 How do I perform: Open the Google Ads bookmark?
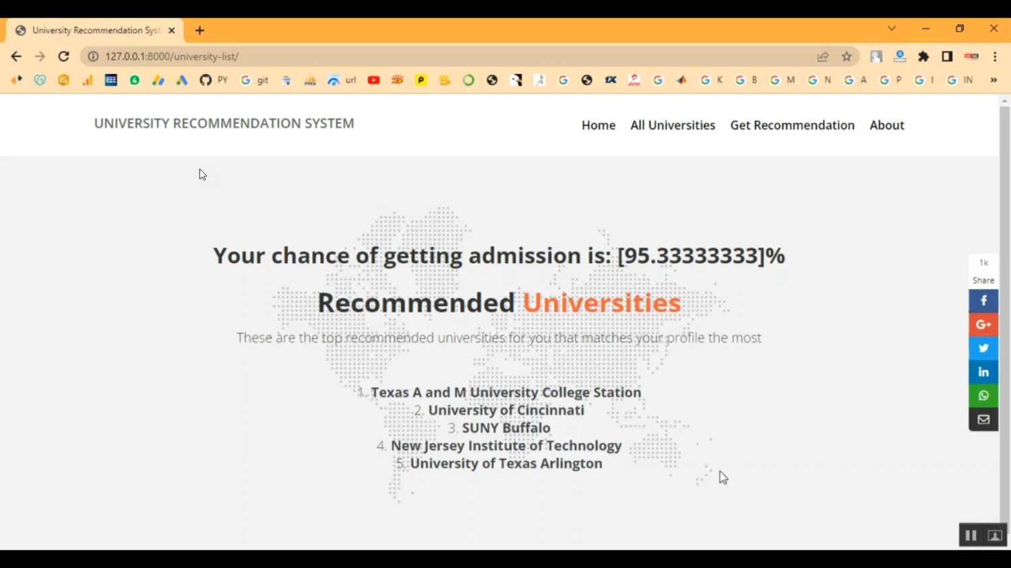(x=182, y=80)
